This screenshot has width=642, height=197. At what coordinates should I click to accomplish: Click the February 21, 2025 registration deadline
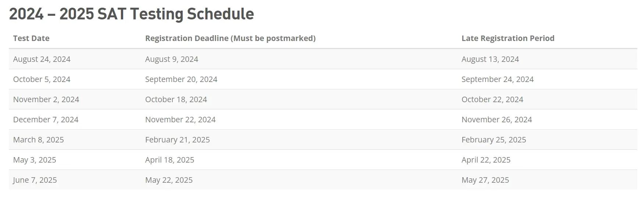pos(177,140)
